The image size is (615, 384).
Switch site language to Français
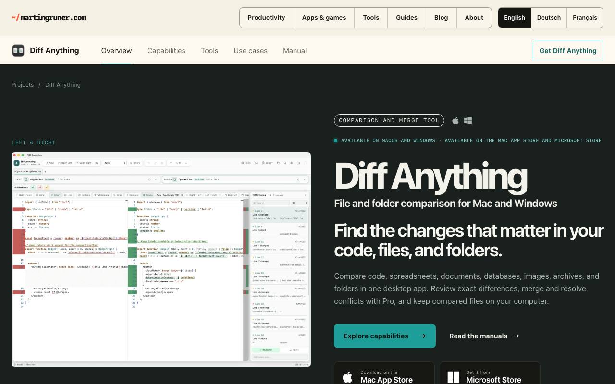point(585,18)
